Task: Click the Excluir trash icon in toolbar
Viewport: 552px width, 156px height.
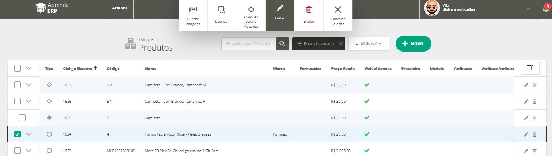Action: [x=309, y=9]
